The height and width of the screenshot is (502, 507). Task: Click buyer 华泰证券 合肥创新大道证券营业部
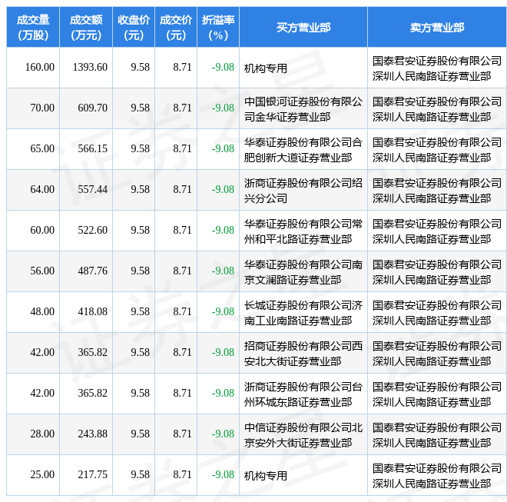pos(303,150)
